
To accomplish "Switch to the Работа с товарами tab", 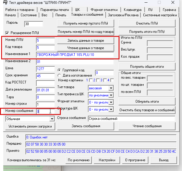I will point(20,10).
